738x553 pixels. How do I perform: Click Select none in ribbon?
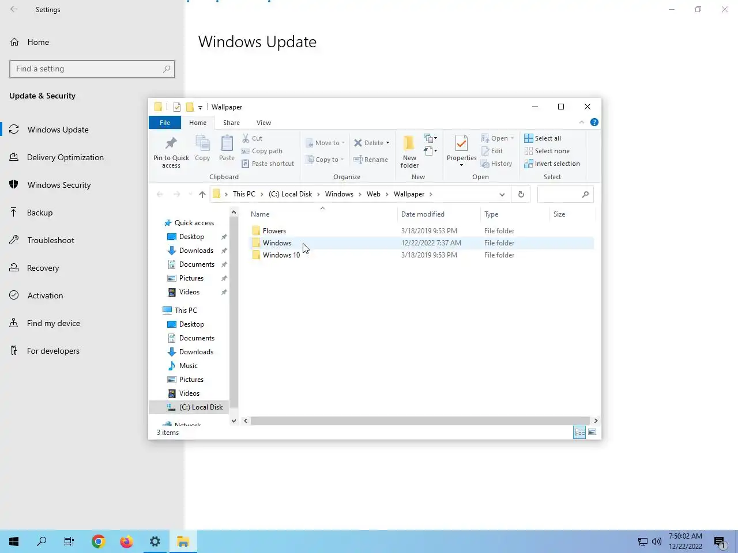point(547,151)
